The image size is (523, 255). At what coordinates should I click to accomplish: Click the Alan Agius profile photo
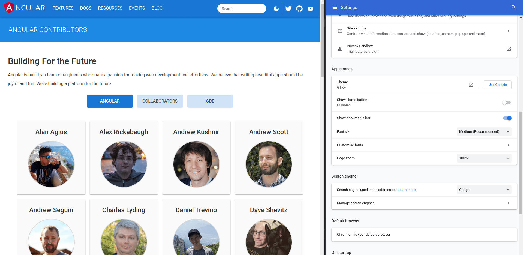(51, 164)
